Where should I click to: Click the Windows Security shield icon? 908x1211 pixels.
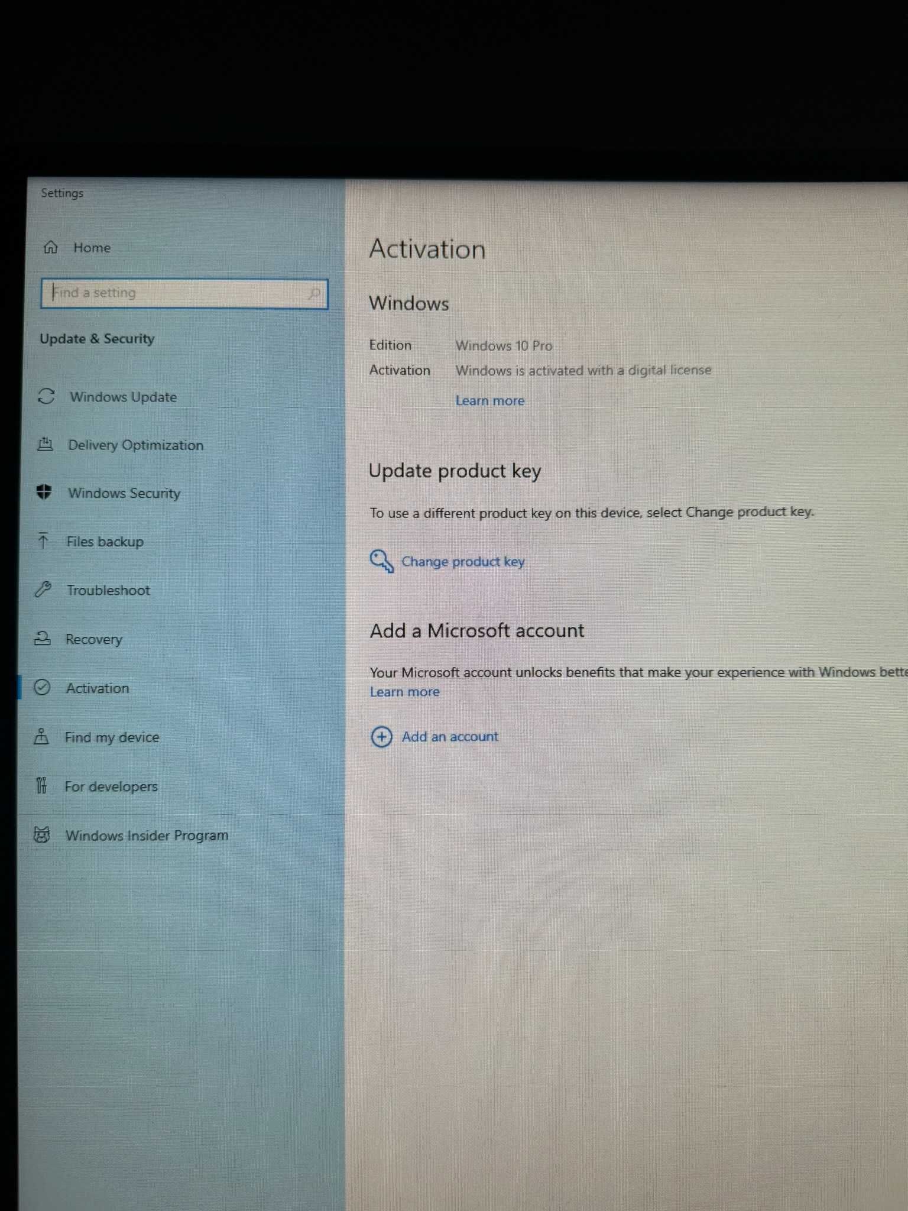coord(44,492)
